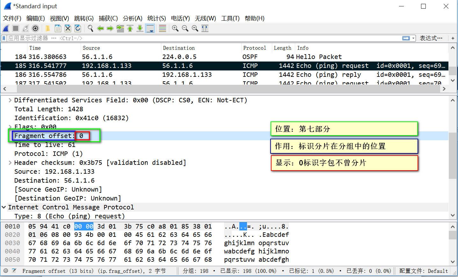The image size is (458, 277).
Task: Click the packet details vertical scrollbar thumb
Action: (453, 156)
